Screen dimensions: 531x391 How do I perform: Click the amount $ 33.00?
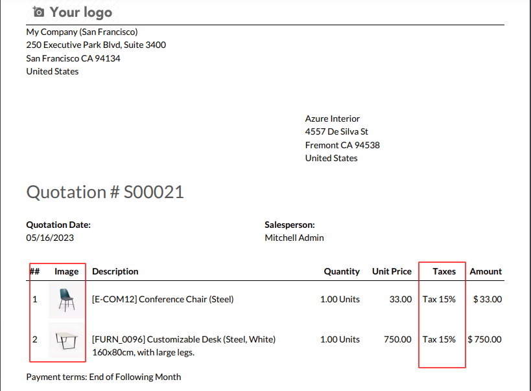coord(488,299)
